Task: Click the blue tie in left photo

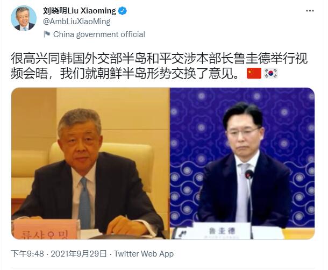Action: (84, 203)
